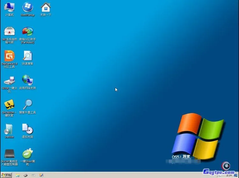The image size is (239, 178).
Task: Select the 启用网络支持 network icon
Action: point(27,80)
